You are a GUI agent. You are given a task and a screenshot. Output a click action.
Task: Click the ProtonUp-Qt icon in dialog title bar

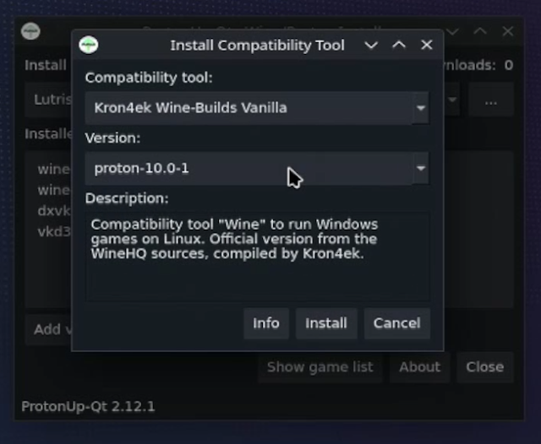point(88,45)
